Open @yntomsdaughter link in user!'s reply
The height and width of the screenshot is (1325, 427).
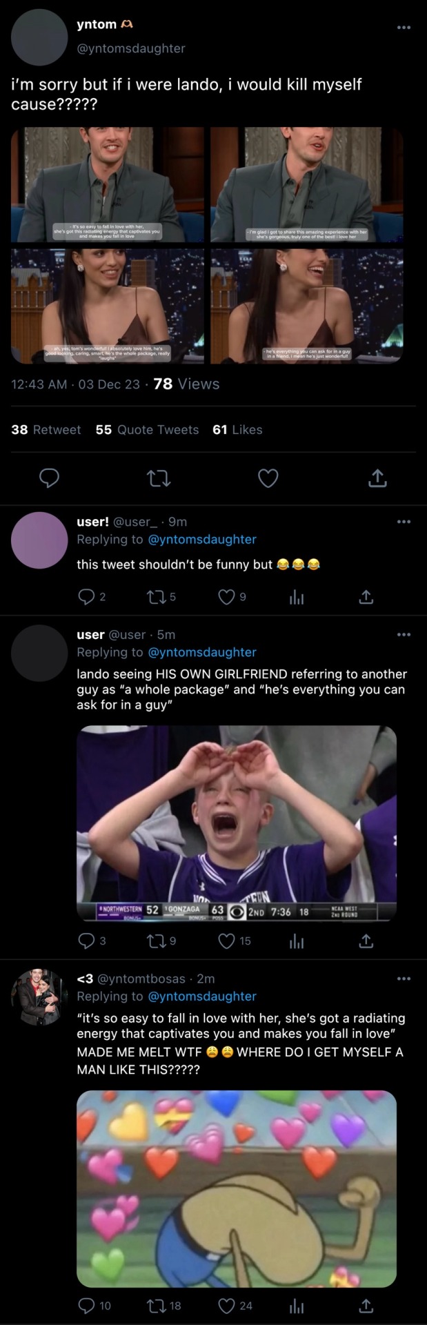click(x=202, y=540)
